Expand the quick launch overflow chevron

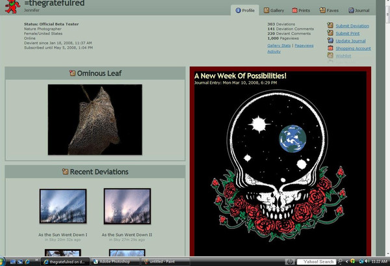coord(36,260)
